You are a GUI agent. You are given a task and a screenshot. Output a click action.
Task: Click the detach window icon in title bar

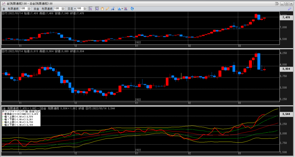click(x=277, y=3)
